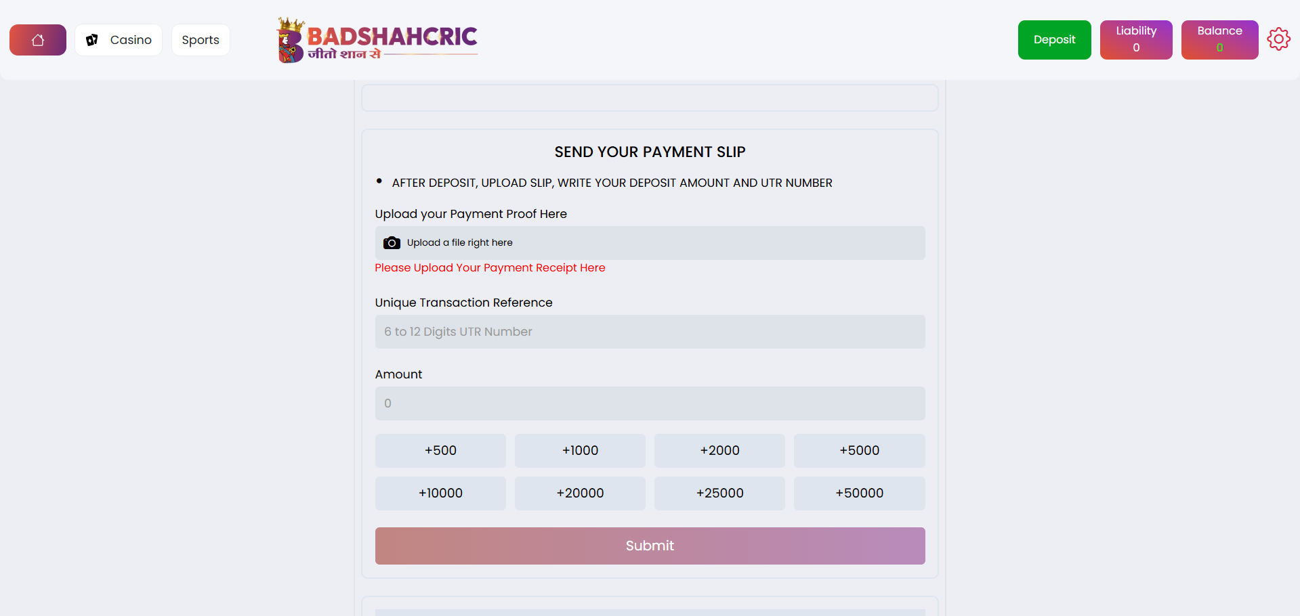1300x616 pixels.
Task: Click the camera icon in the upload field
Action: click(x=392, y=242)
